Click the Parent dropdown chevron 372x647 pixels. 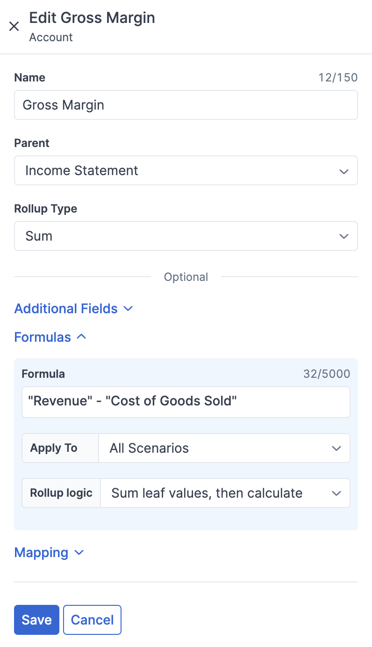pos(344,171)
